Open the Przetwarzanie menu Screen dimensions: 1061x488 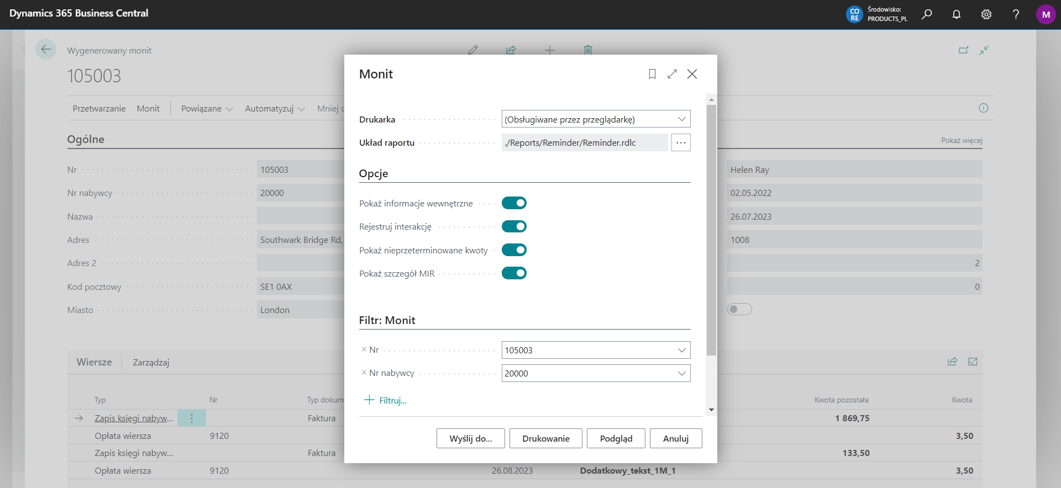[99, 109]
